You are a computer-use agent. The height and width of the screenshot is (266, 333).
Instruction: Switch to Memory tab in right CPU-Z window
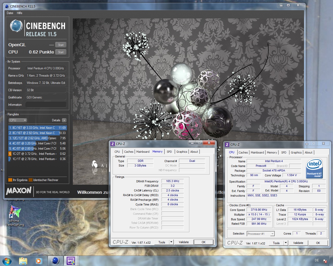pyautogui.click(x=272, y=152)
